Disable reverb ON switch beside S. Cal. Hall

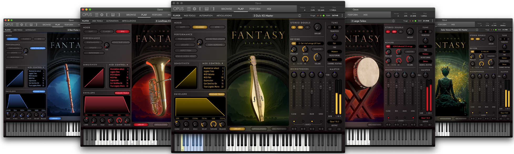(x=294, y=43)
